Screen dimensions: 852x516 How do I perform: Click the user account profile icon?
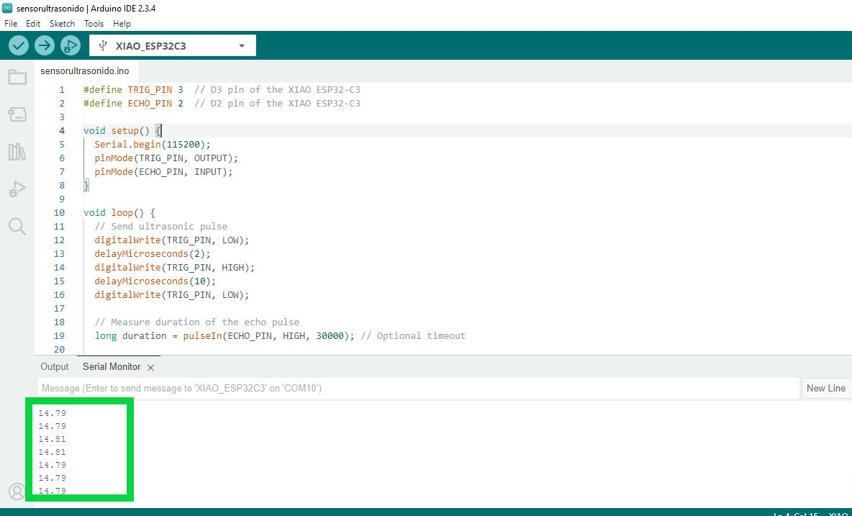click(x=17, y=492)
